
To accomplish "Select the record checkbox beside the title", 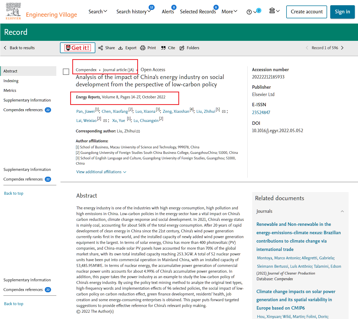I will pos(66,72).
